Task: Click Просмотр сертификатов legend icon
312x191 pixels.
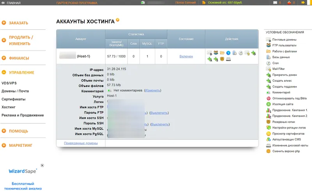Action: 268,134
